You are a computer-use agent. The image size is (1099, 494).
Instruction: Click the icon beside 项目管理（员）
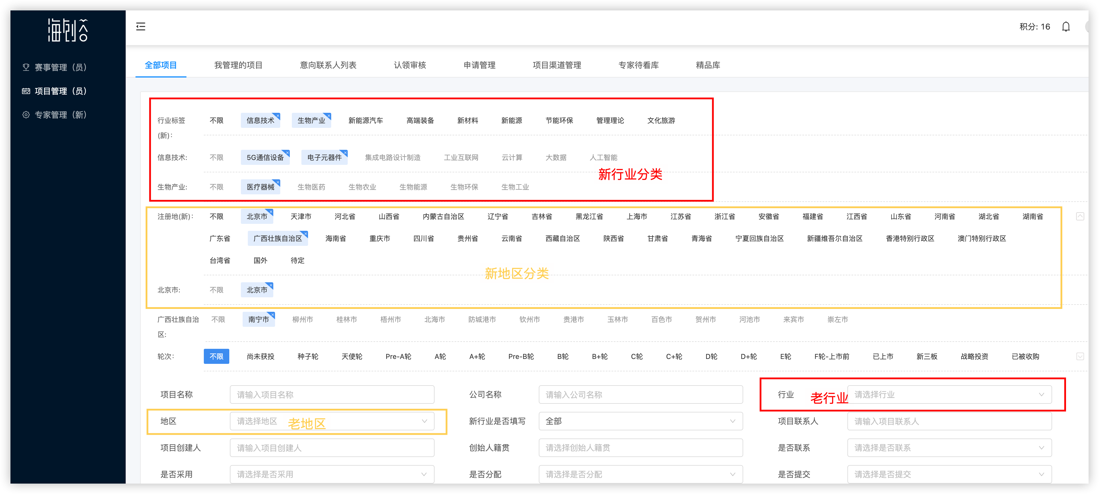[x=26, y=91]
